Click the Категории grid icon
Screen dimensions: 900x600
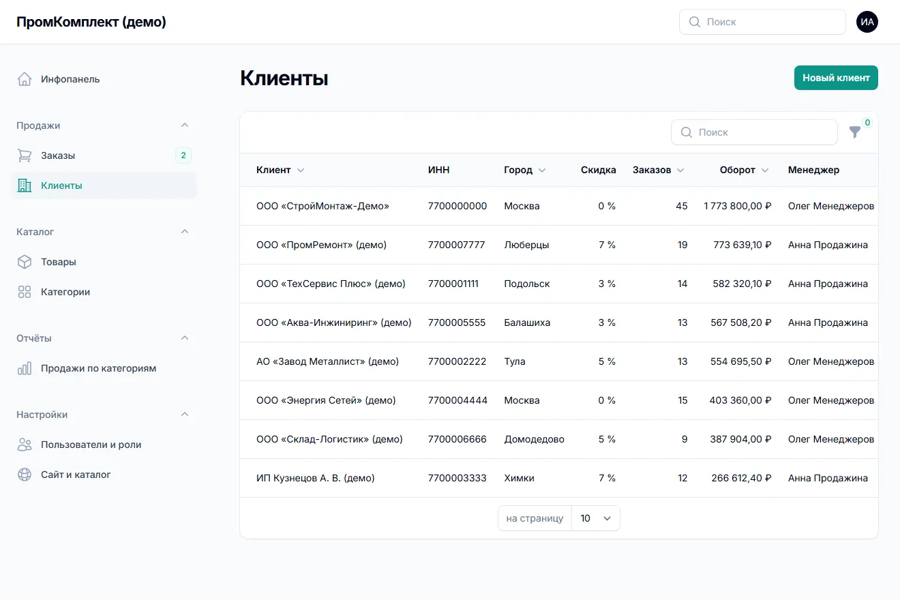25,292
